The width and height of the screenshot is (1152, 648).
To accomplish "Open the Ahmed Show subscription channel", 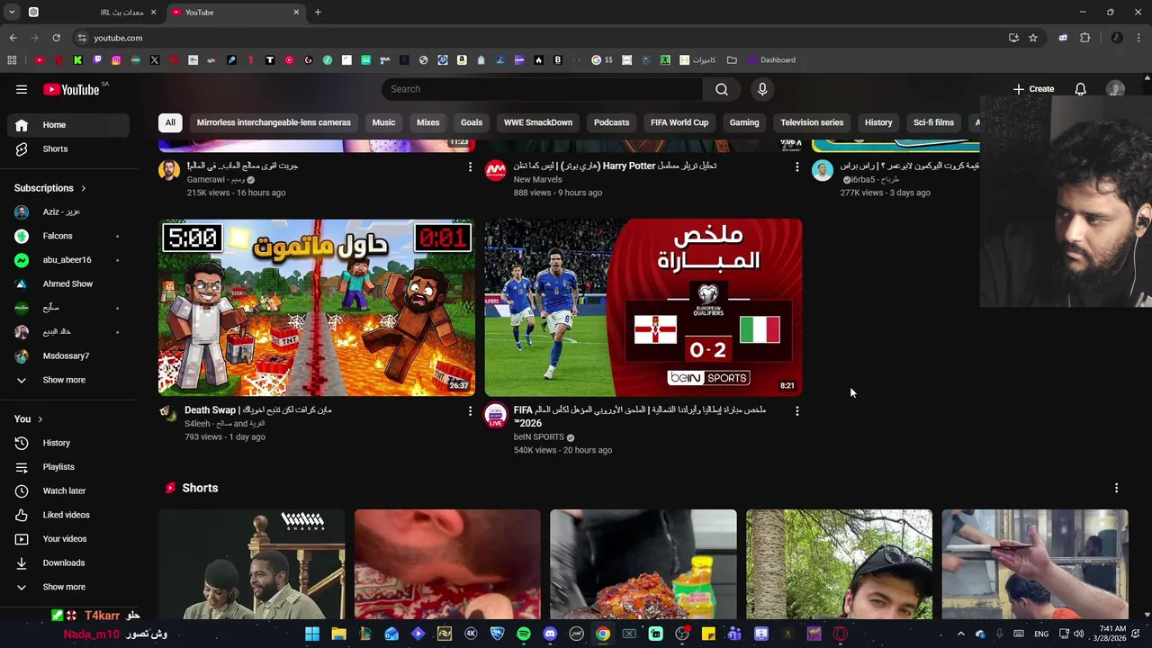I will (x=68, y=283).
